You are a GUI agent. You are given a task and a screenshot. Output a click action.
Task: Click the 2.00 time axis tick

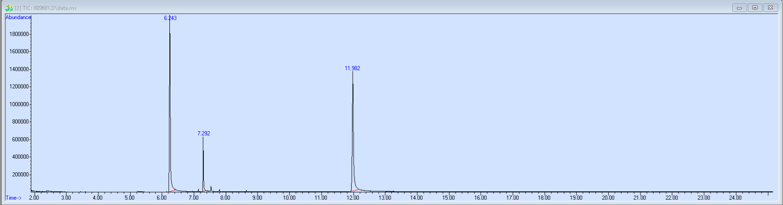[x=34, y=198]
